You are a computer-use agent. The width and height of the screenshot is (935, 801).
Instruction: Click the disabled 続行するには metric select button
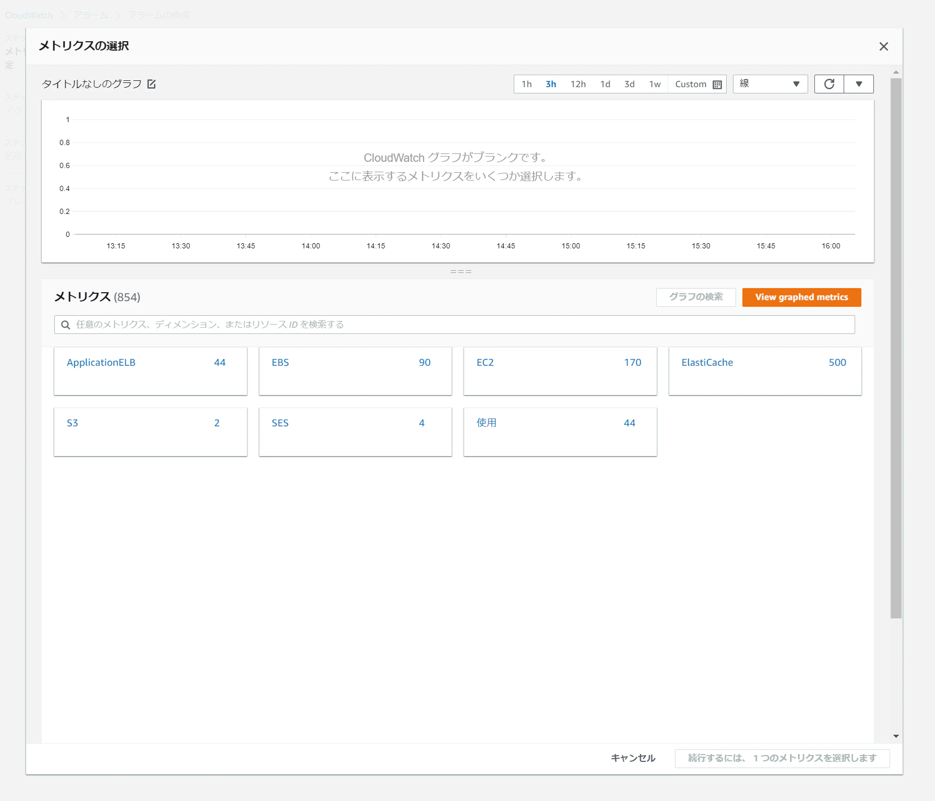coord(782,758)
